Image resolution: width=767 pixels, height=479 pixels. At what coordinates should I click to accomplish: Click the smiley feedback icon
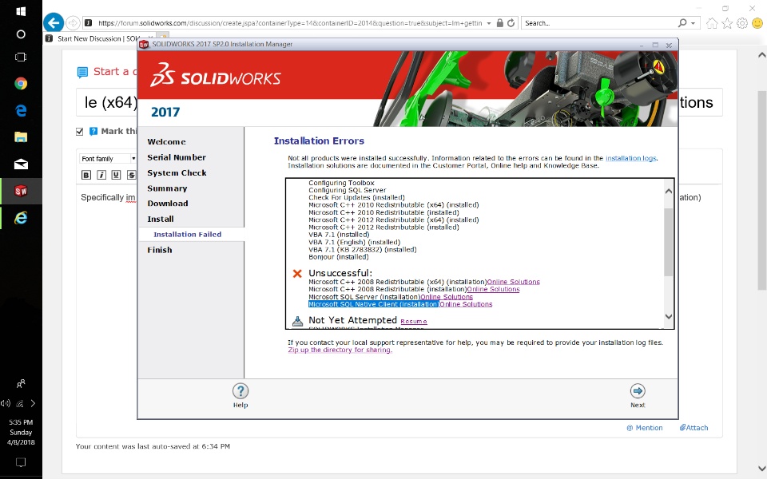757,23
